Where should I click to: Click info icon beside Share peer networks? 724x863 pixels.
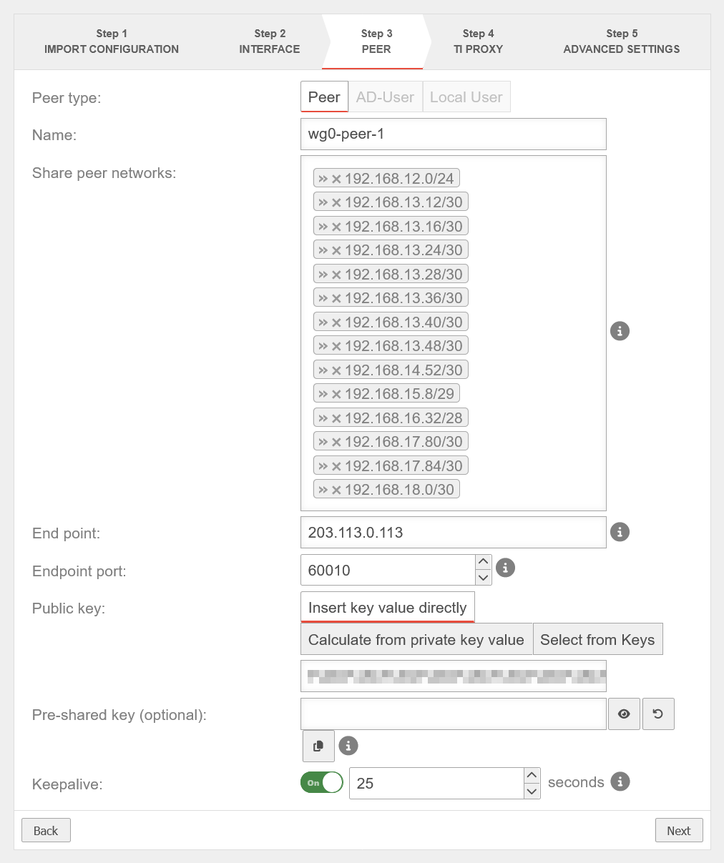(620, 331)
